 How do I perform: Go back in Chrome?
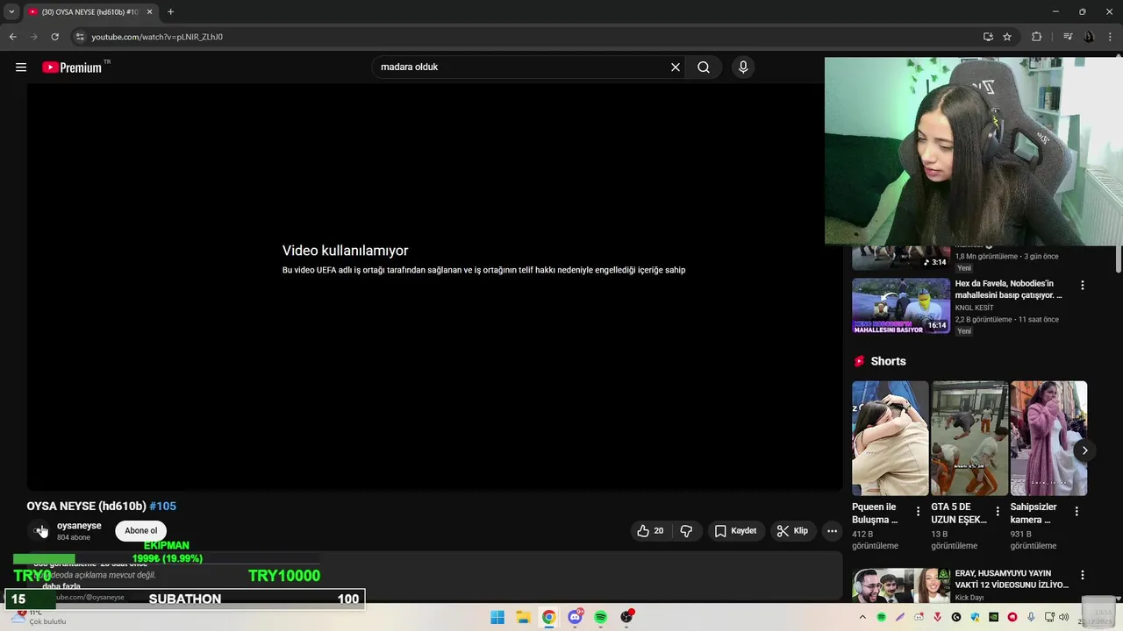point(12,37)
